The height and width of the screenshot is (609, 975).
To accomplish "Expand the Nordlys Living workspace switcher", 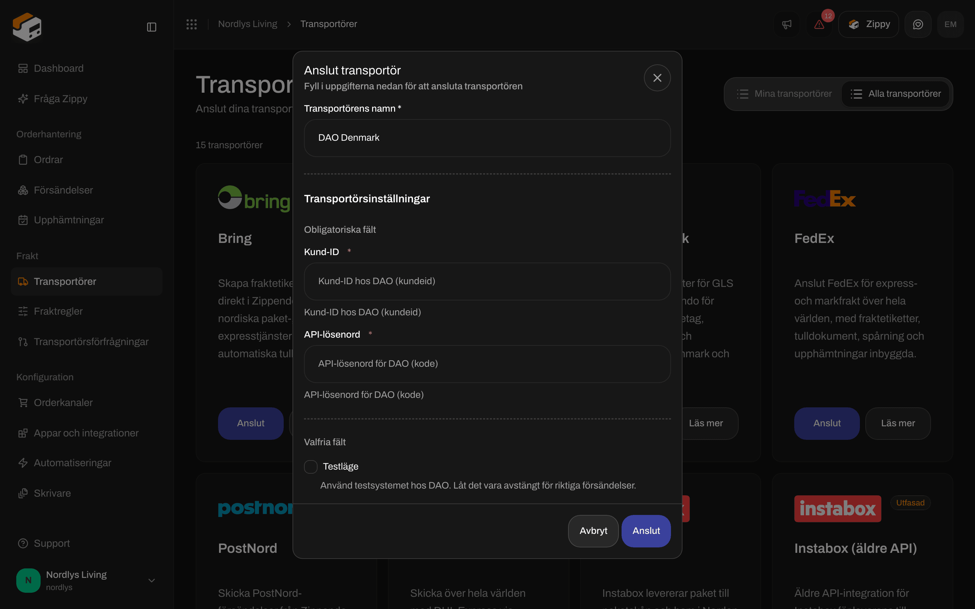I will [87, 580].
